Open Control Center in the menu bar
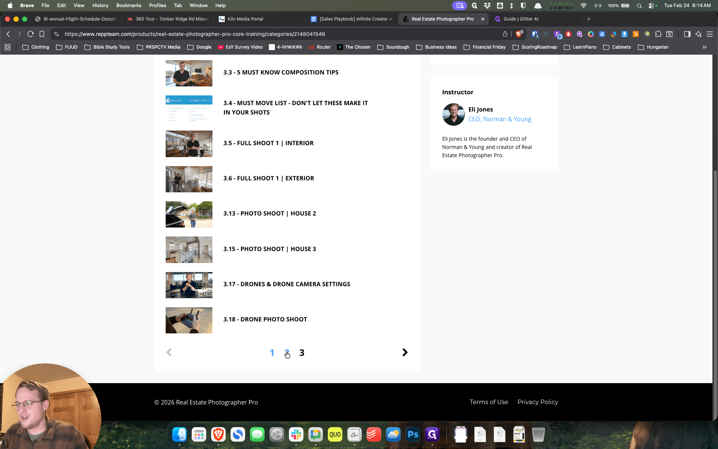The image size is (718, 449). 651,6
